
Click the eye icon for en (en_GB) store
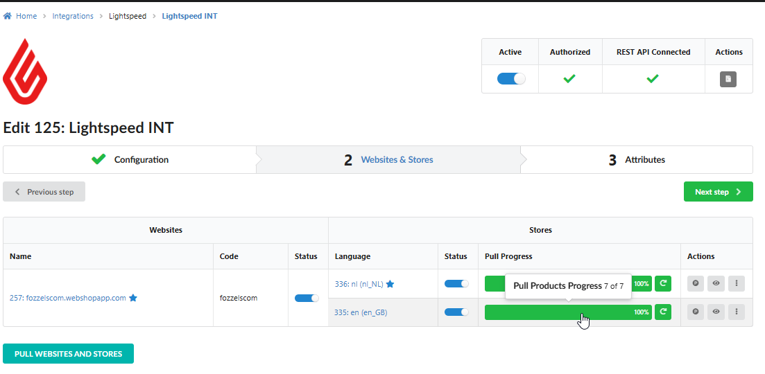coord(716,312)
